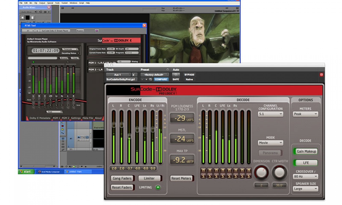Click the Windows Start button

pyautogui.click(x=25, y=172)
